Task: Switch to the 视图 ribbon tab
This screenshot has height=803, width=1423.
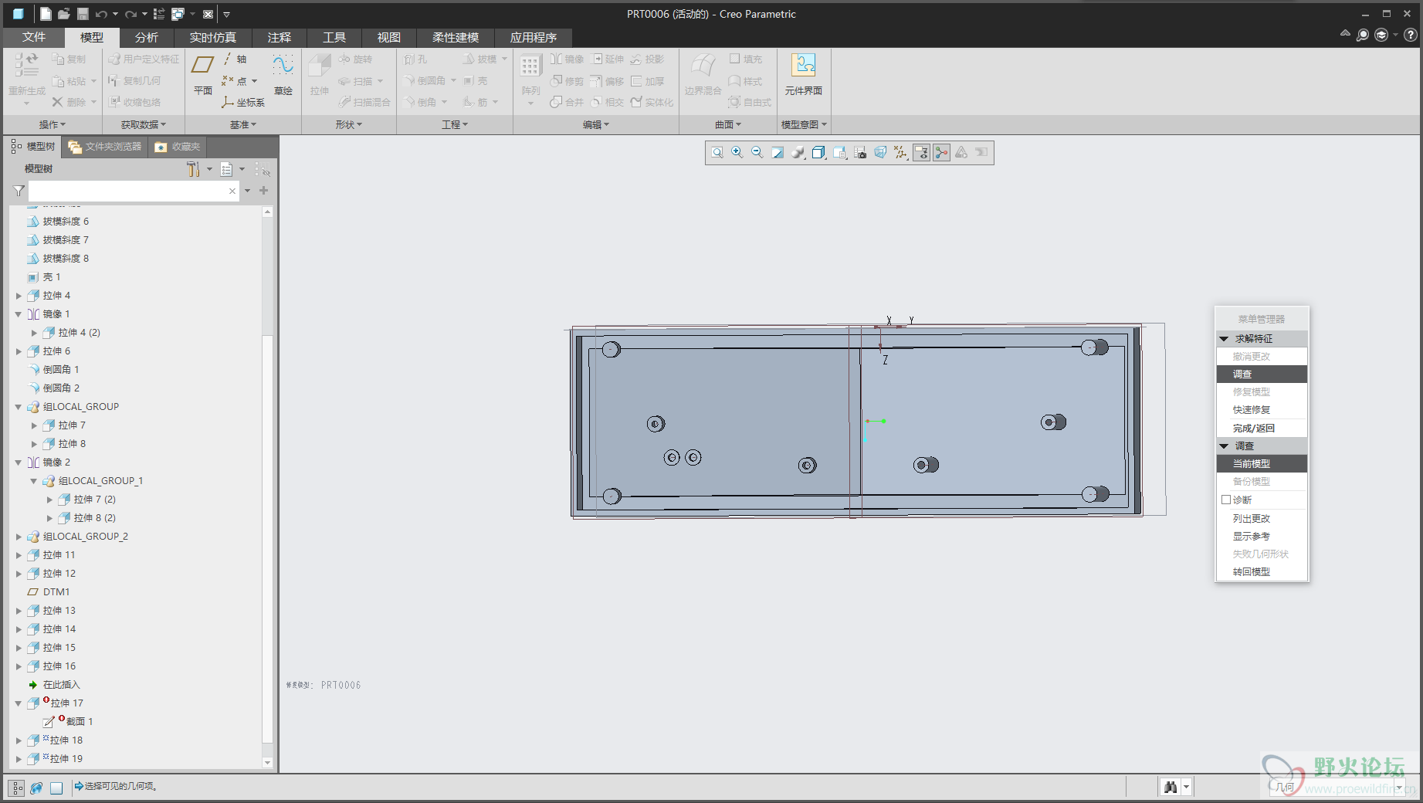Action: [x=389, y=37]
